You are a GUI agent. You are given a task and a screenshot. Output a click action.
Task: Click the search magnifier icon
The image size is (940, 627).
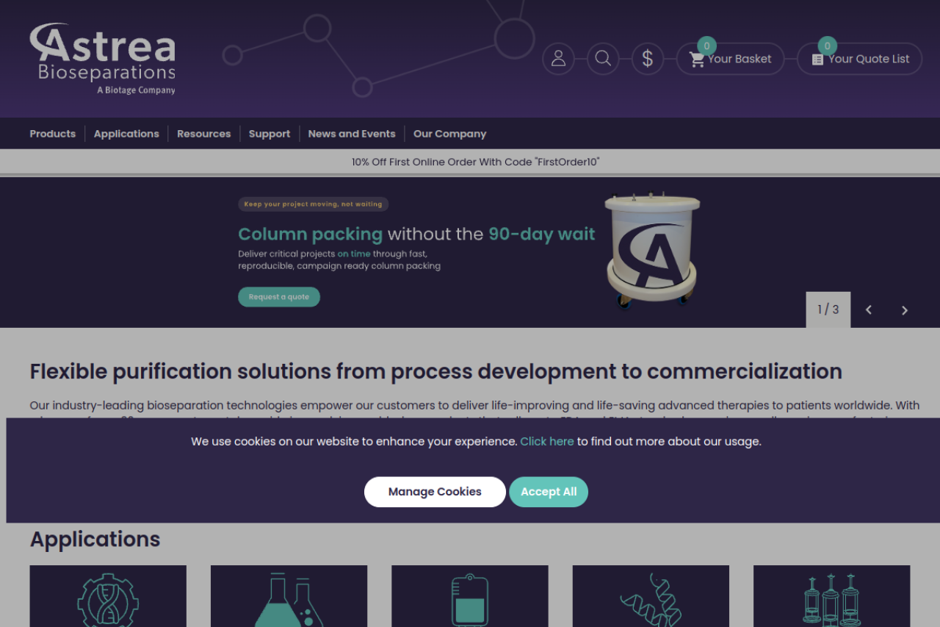603,59
